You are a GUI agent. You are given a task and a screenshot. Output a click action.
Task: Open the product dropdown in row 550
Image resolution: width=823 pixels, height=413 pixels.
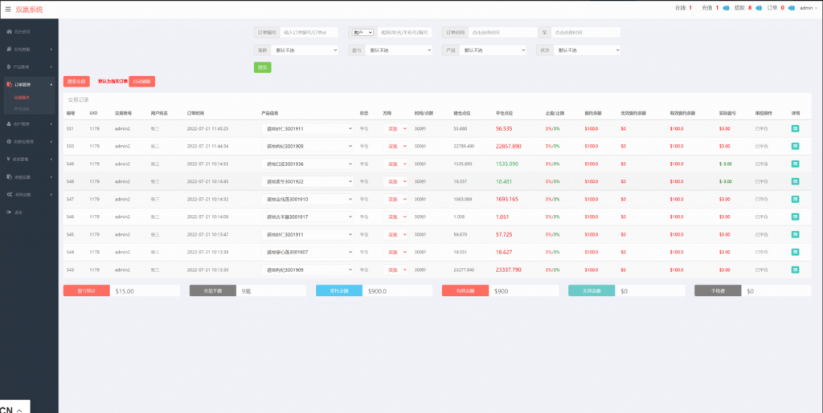[308, 146]
